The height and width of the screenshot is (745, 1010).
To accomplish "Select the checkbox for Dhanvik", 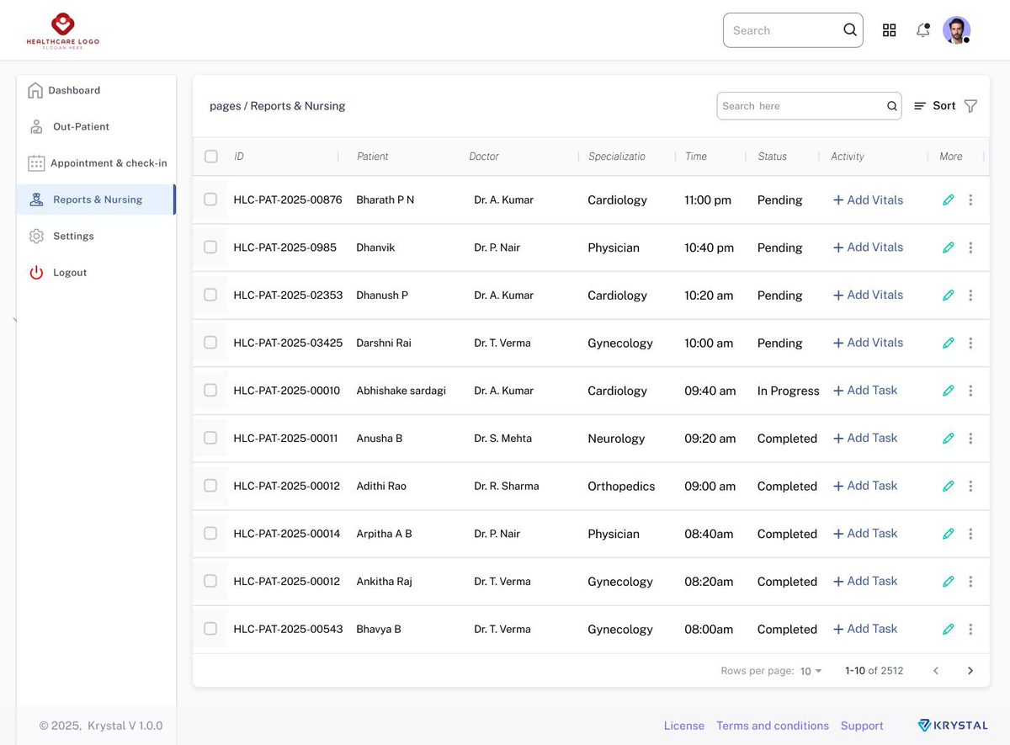I will point(210,247).
